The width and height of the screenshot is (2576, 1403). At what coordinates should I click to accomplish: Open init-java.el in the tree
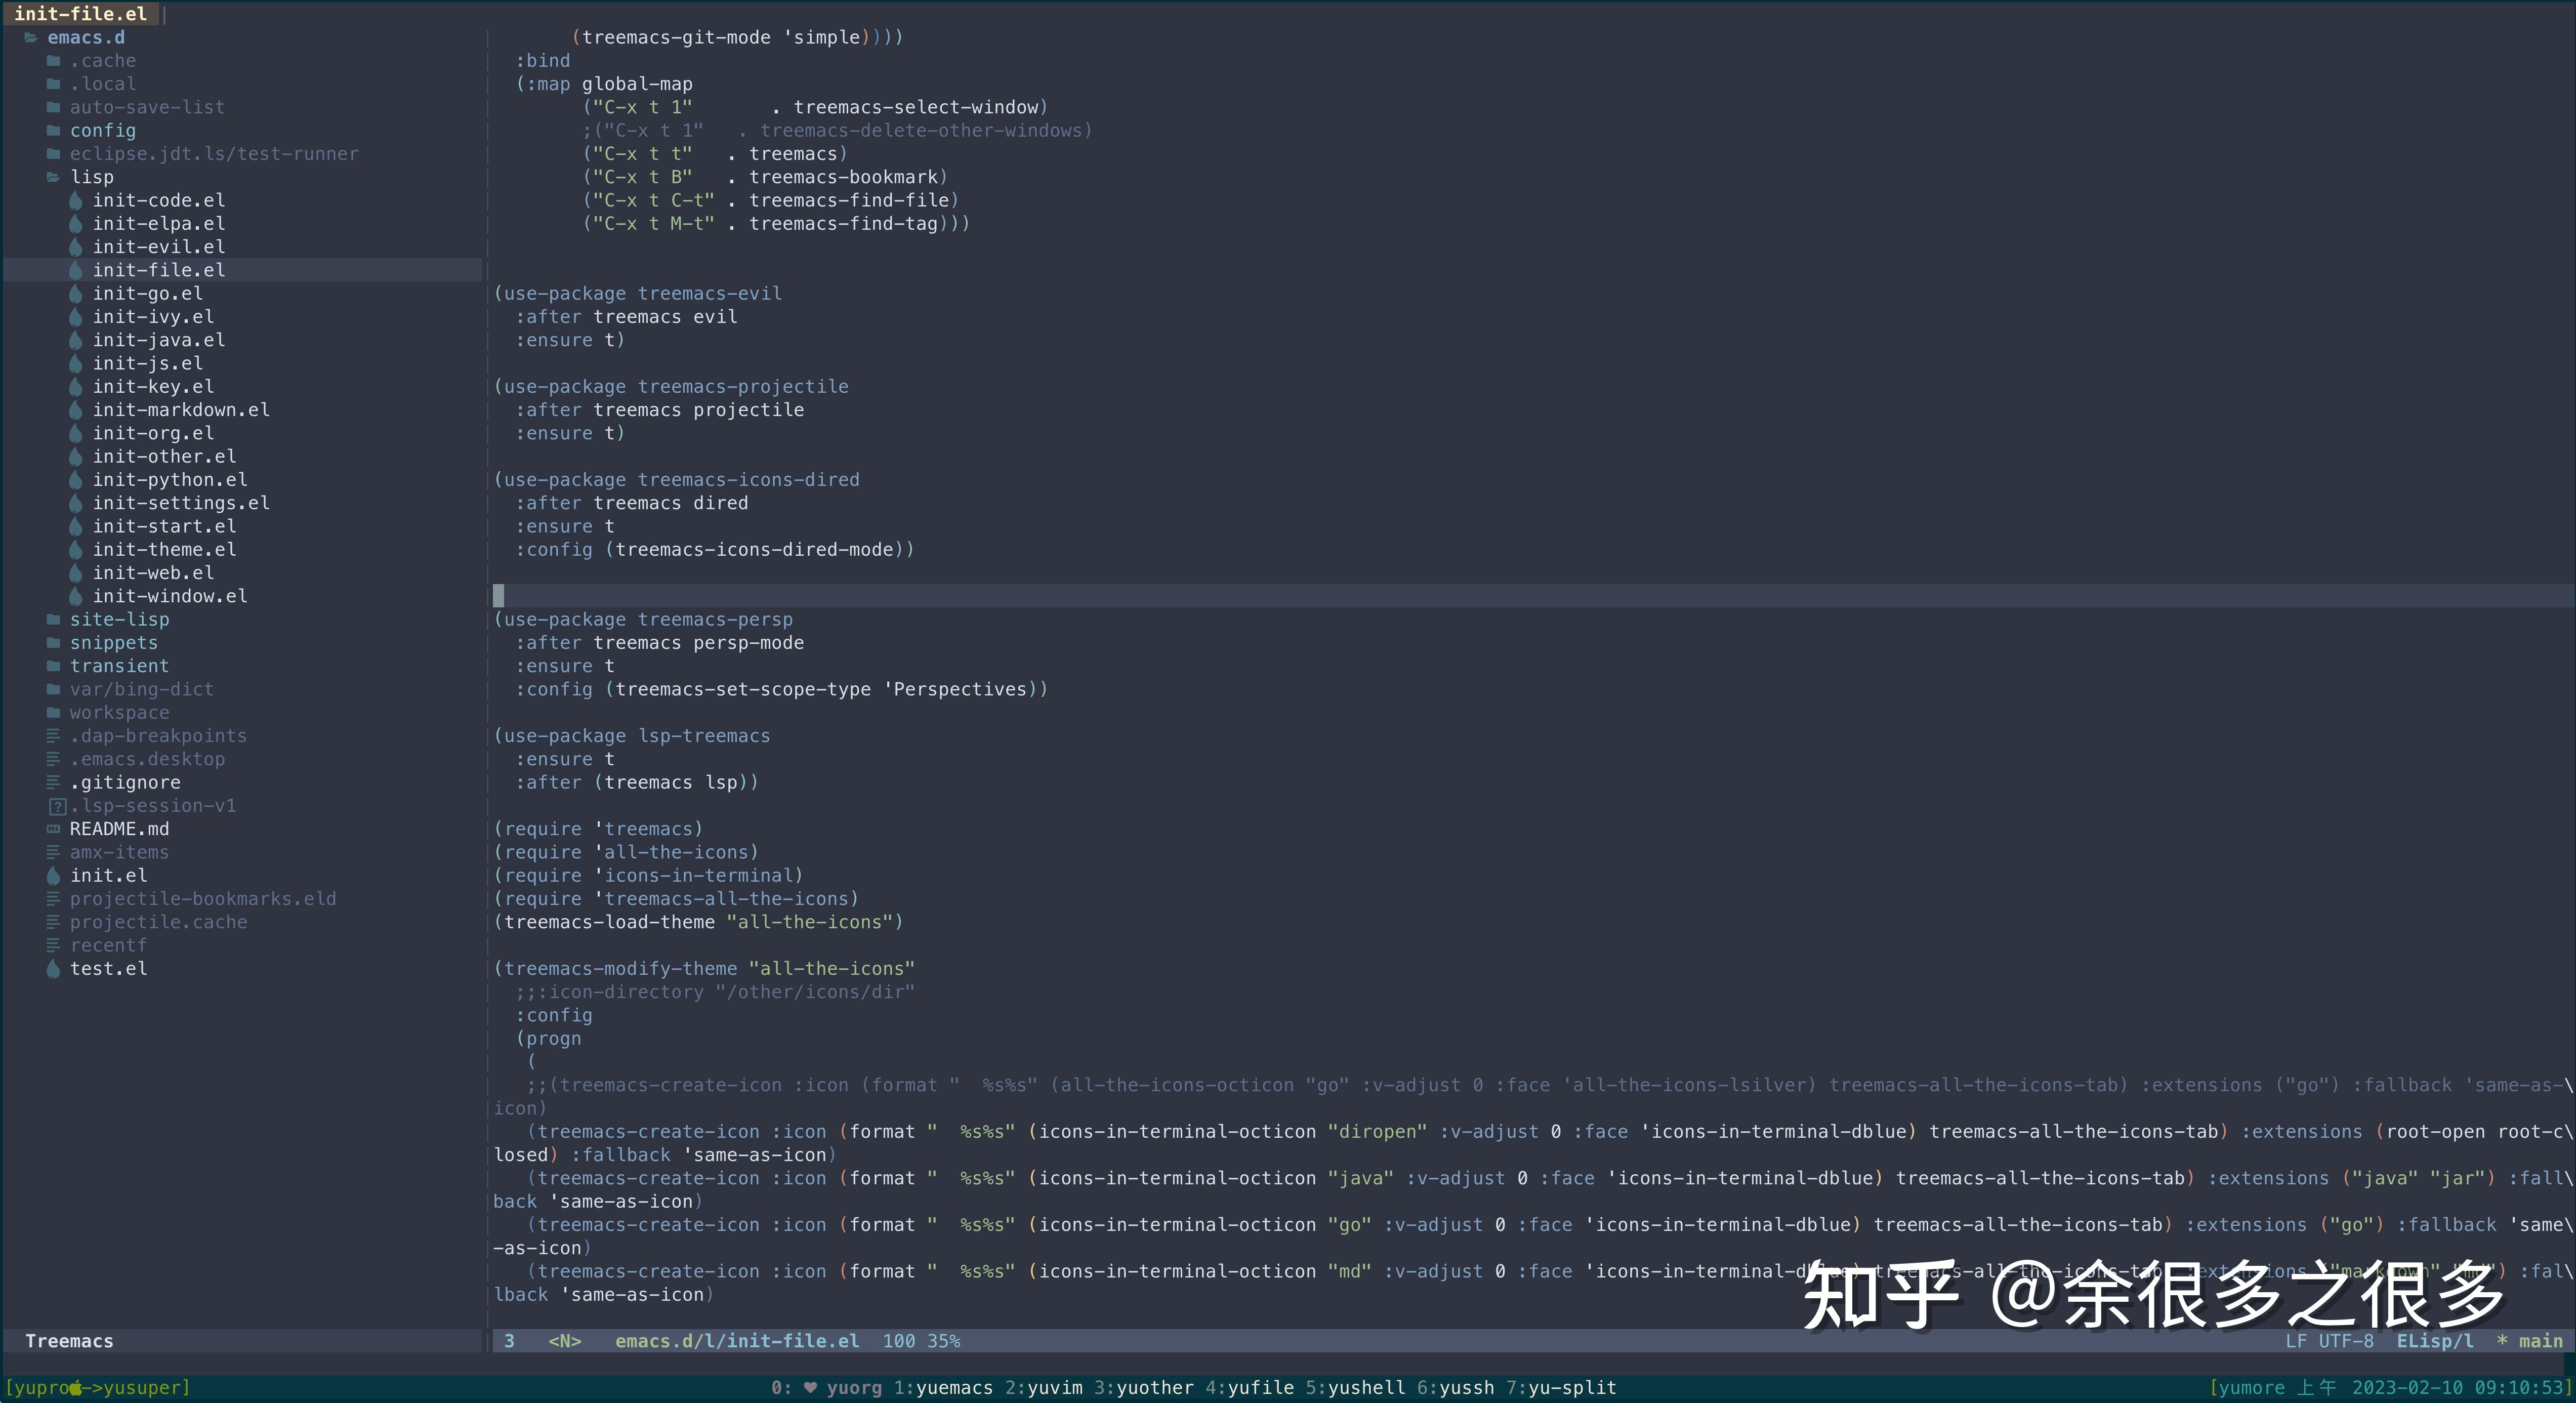pyautogui.click(x=158, y=340)
